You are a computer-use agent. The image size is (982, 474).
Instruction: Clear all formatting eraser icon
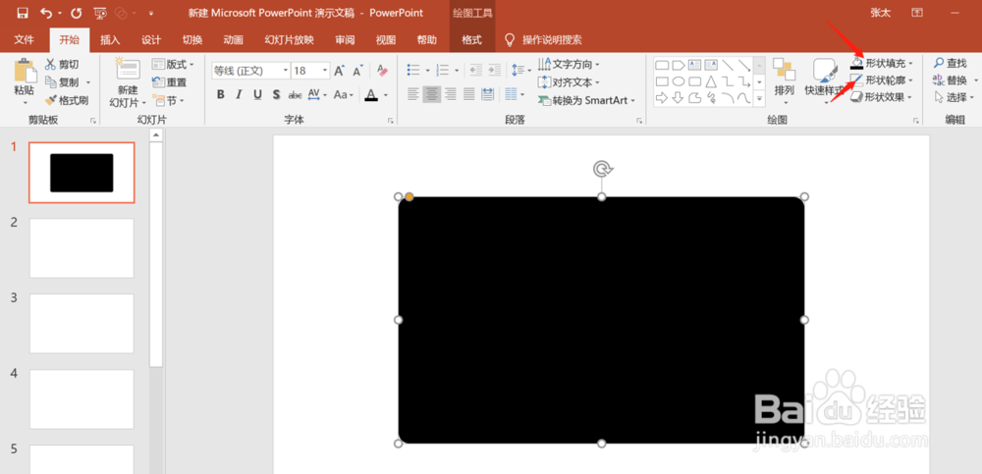point(382,71)
